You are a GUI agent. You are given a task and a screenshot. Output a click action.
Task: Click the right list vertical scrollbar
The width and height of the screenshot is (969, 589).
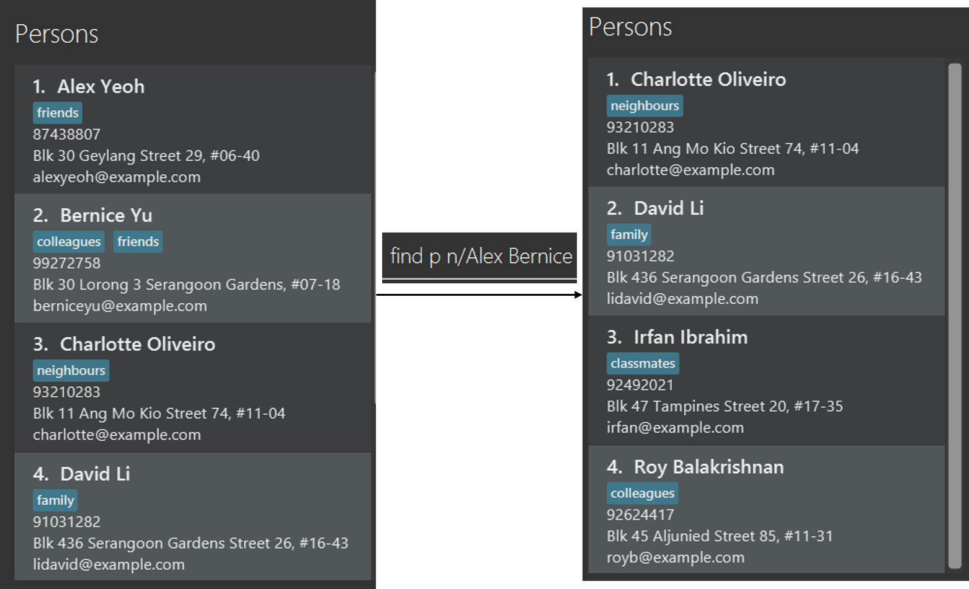coord(955,316)
